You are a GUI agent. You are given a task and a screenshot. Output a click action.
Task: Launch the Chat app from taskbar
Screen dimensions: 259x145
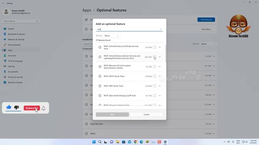(112, 142)
